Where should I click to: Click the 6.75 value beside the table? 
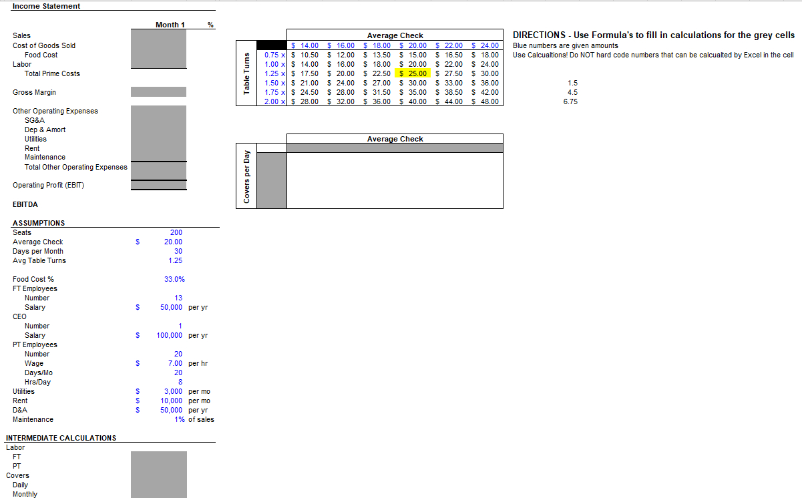point(571,101)
